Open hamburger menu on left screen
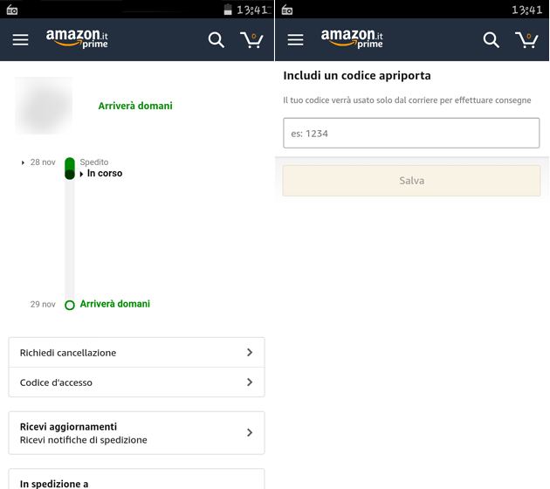Image resolution: width=550 pixels, height=489 pixels. click(21, 40)
